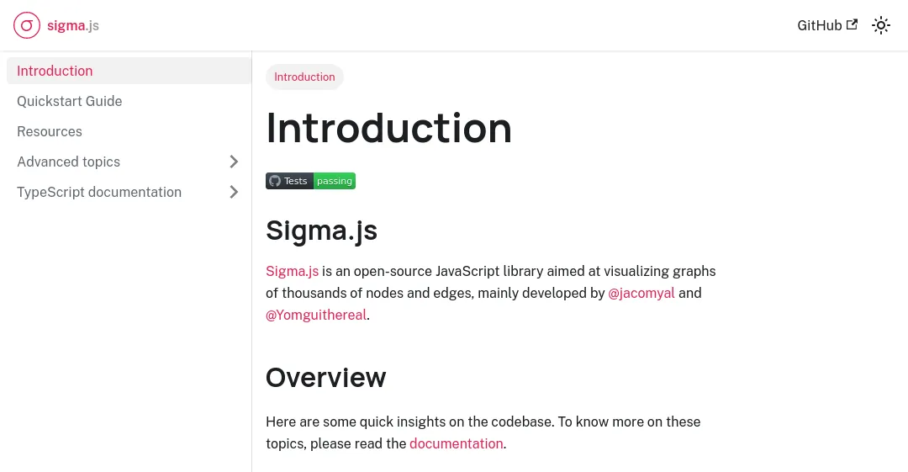This screenshot has height=472, width=908.
Task: Click the green passing status badge
Action: (335, 181)
